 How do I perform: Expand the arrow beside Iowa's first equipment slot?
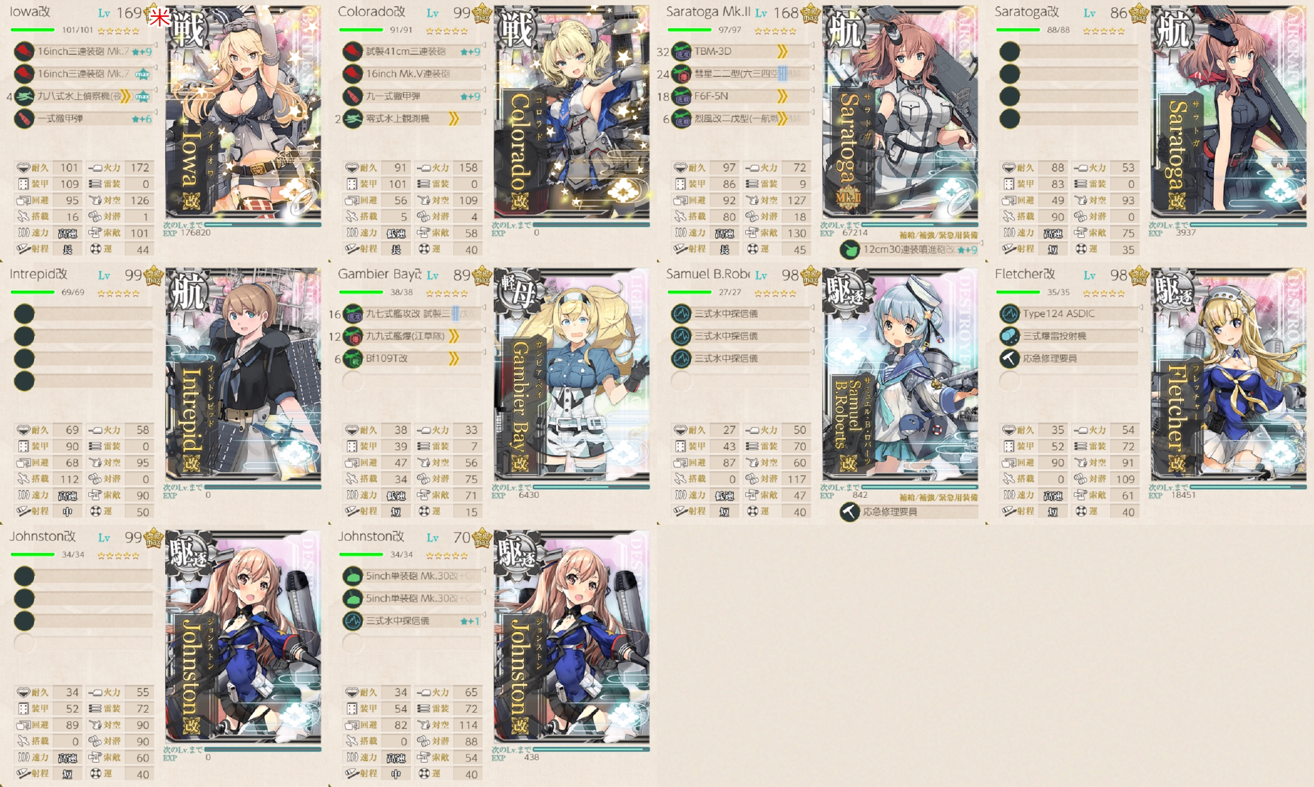point(156,46)
